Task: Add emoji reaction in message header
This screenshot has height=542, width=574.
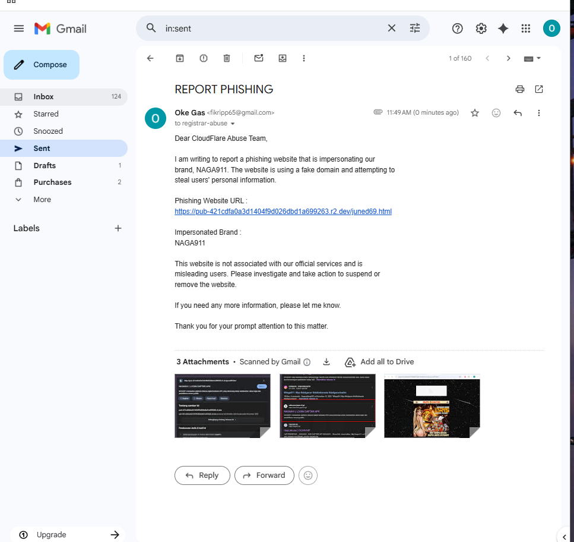Action: [x=496, y=113]
